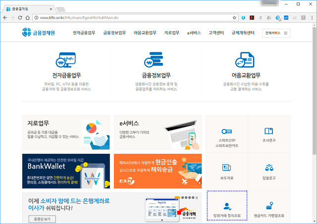Open the 전자금융업무 monitor icon
This screenshot has height=224, width=317.
click(x=66, y=60)
